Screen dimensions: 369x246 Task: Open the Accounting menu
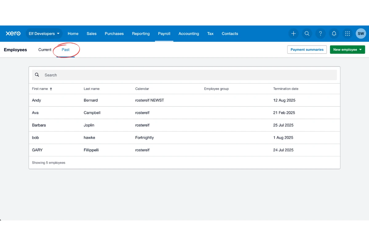[189, 34]
